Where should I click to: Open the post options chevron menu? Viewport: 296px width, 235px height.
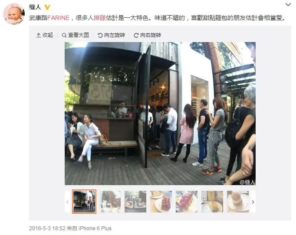click(x=288, y=4)
